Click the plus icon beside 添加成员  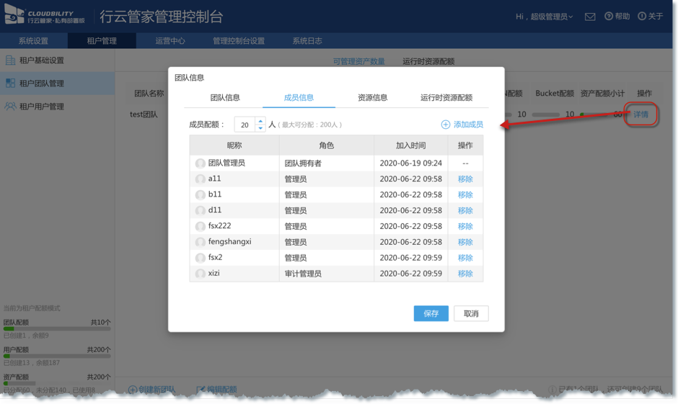tap(446, 125)
